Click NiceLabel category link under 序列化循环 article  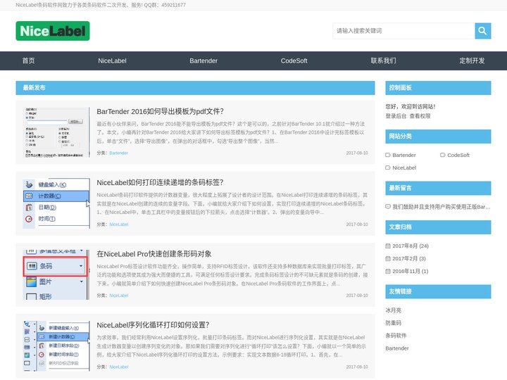point(119,367)
